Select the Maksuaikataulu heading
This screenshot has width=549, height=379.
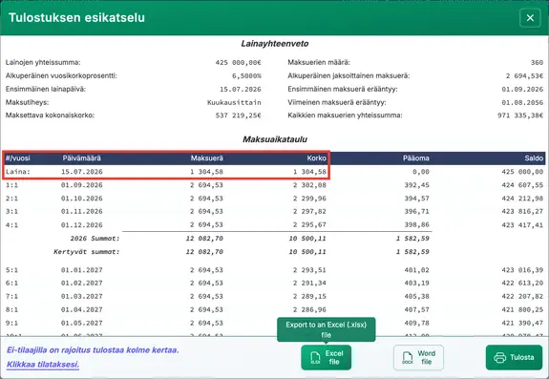(275, 139)
